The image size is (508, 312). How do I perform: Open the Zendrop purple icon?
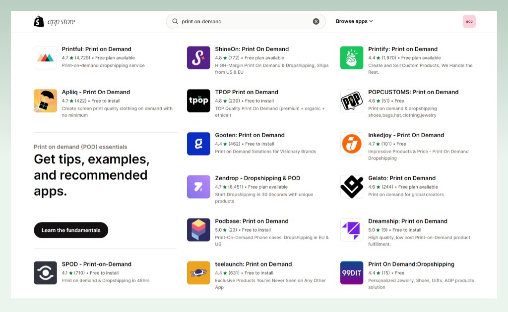click(x=198, y=187)
